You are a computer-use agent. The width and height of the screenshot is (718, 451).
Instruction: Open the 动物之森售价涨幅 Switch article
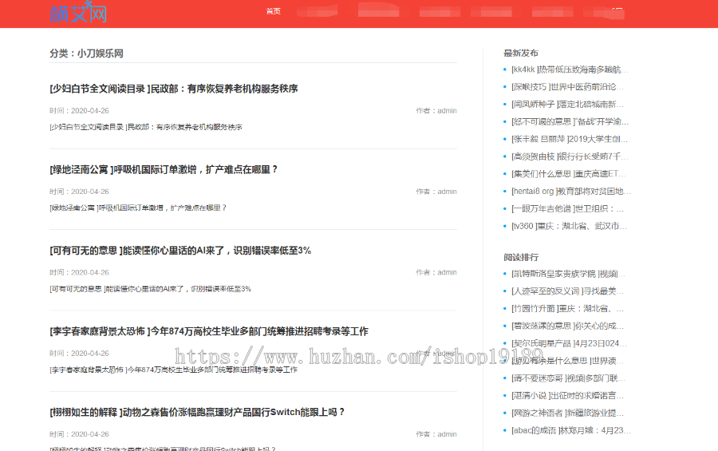pos(197,413)
